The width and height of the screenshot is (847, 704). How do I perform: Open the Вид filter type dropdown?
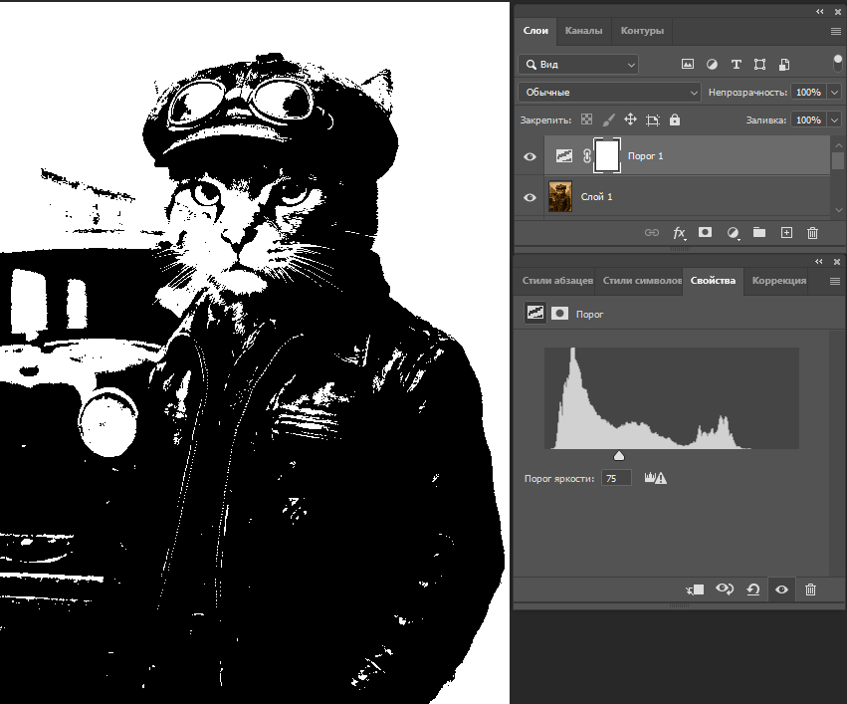578,65
